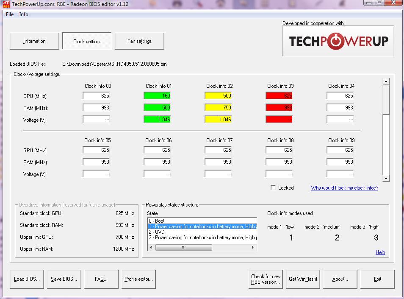The image size is (404, 299).
Task: Open the About... dialog button
Action: 340,279
